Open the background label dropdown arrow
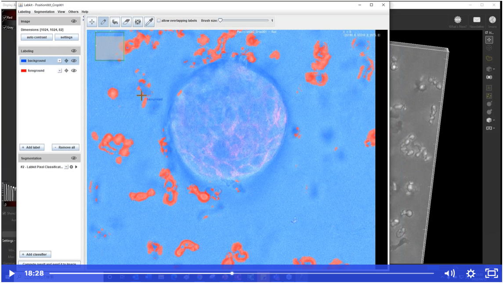Viewport: 503px width, 283px height. (59, 61)
